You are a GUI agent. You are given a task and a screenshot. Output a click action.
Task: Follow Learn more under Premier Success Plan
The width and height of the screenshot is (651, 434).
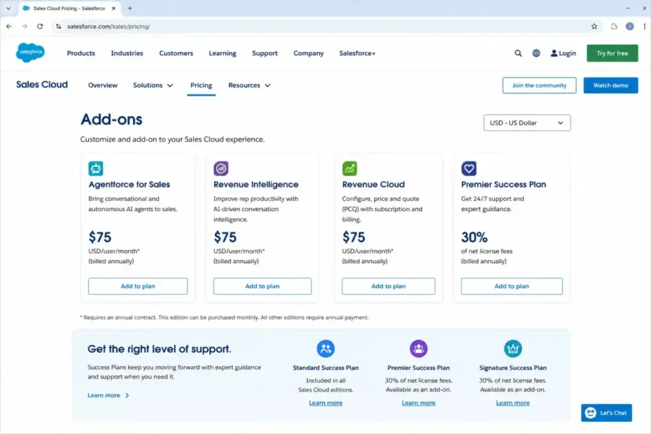coord(418,403)
